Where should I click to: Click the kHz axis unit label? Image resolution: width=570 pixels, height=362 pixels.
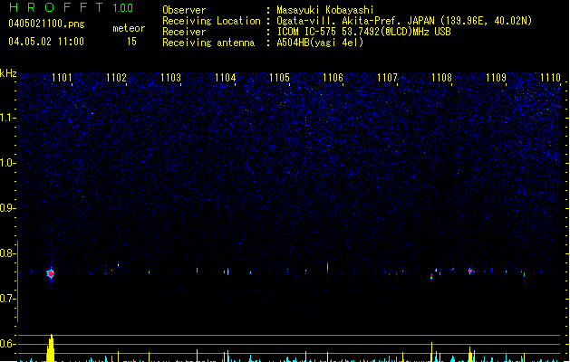pos(8,73)
